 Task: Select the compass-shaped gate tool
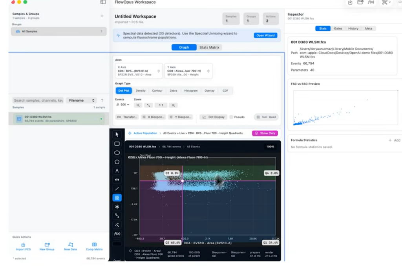(x=117, y=171)
